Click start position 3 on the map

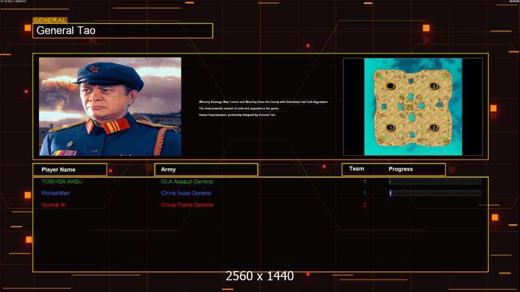point(434,86)
